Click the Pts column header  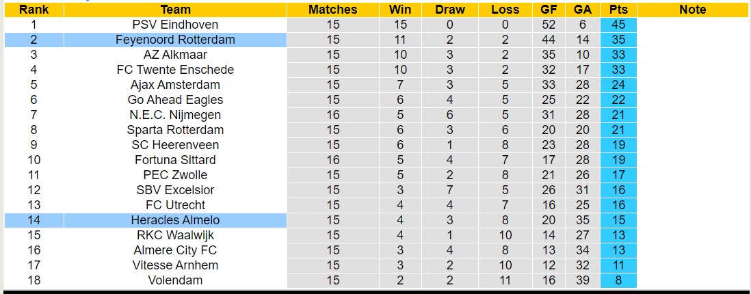(618, 10)
